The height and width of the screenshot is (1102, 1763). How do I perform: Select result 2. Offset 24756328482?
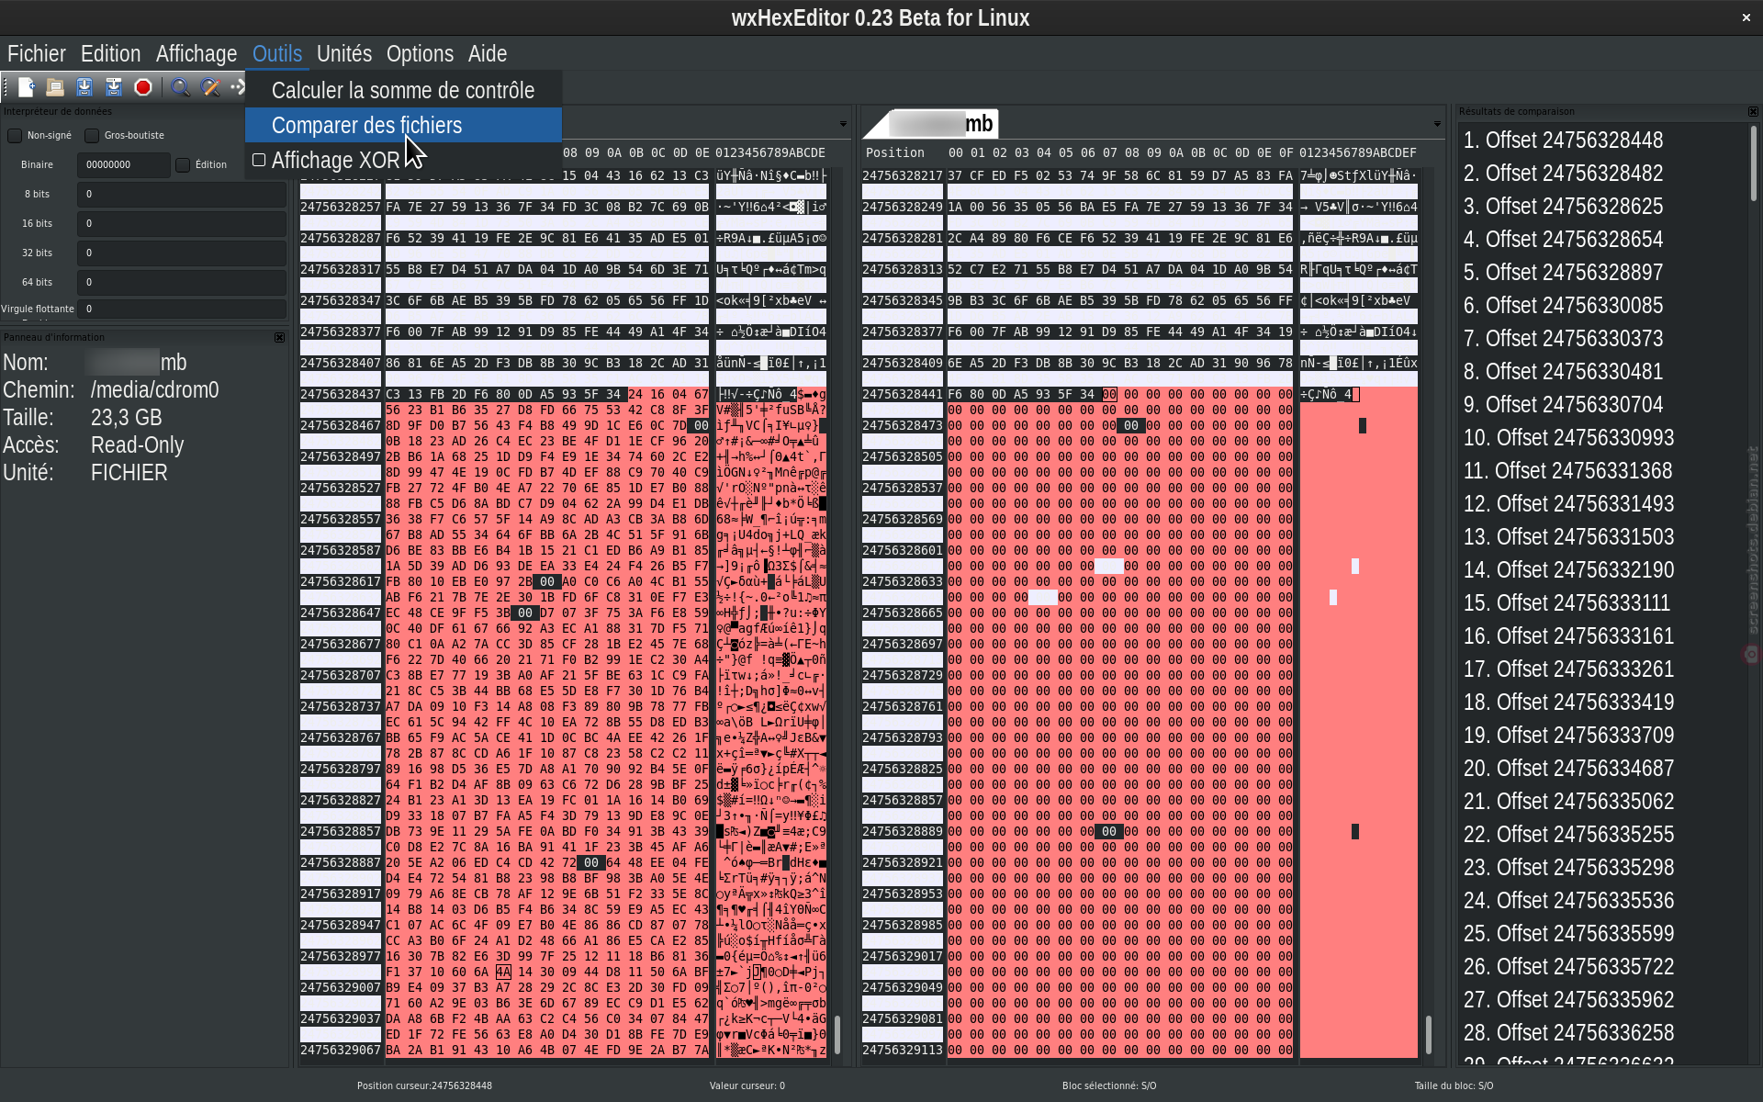coord(1563,173)
